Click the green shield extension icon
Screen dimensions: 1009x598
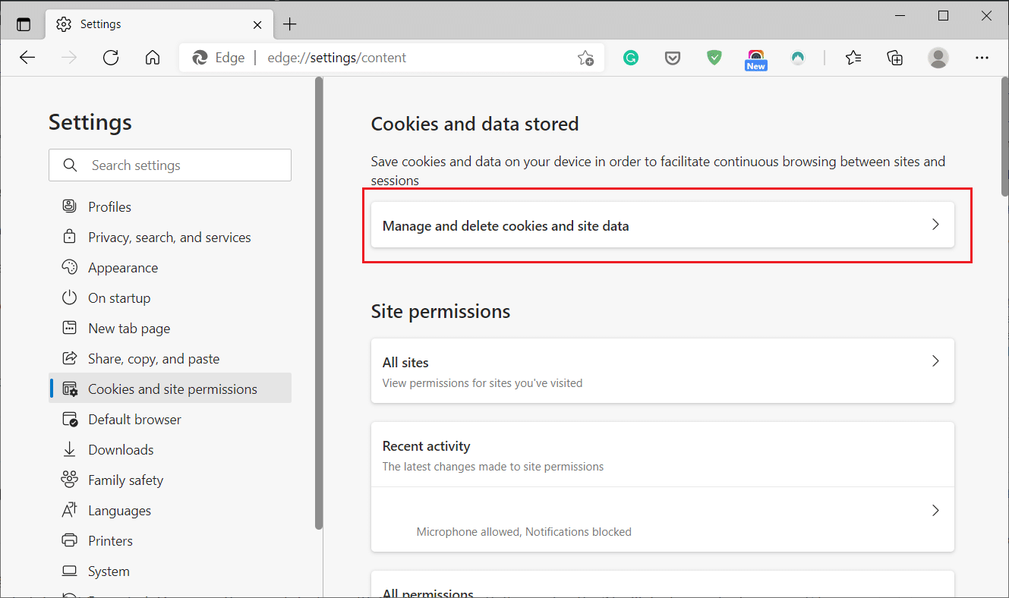(714, 57)
